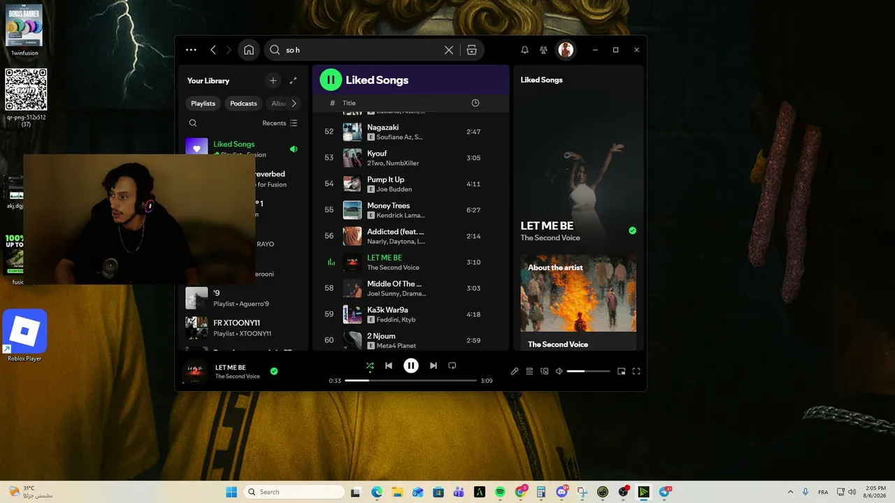Open Connect to a device

coord(545,372)
